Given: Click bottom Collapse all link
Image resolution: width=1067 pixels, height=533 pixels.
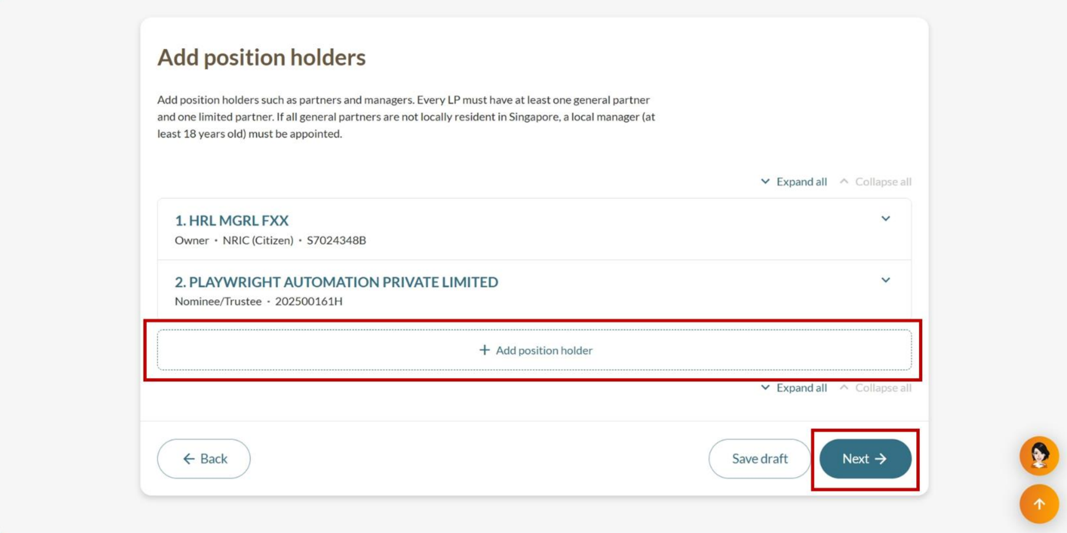Looking at the screenshot, I should point(882,387).
